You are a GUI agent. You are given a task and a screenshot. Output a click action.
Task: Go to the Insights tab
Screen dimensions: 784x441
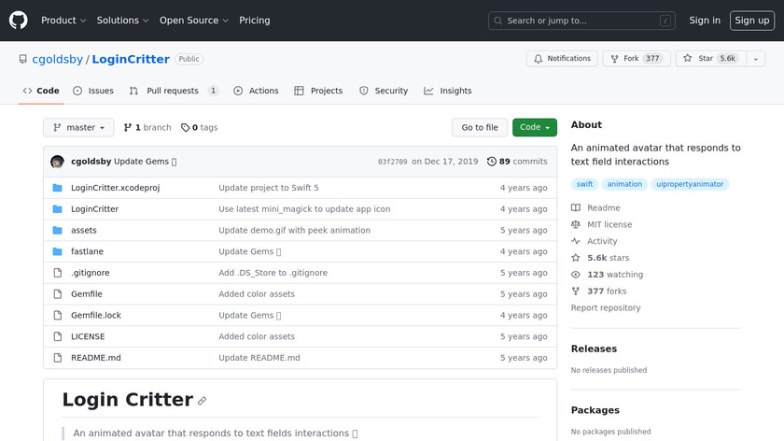(448, 91)
